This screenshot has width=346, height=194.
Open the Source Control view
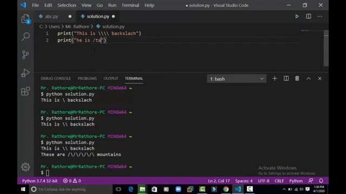click(x=25, y=54)
